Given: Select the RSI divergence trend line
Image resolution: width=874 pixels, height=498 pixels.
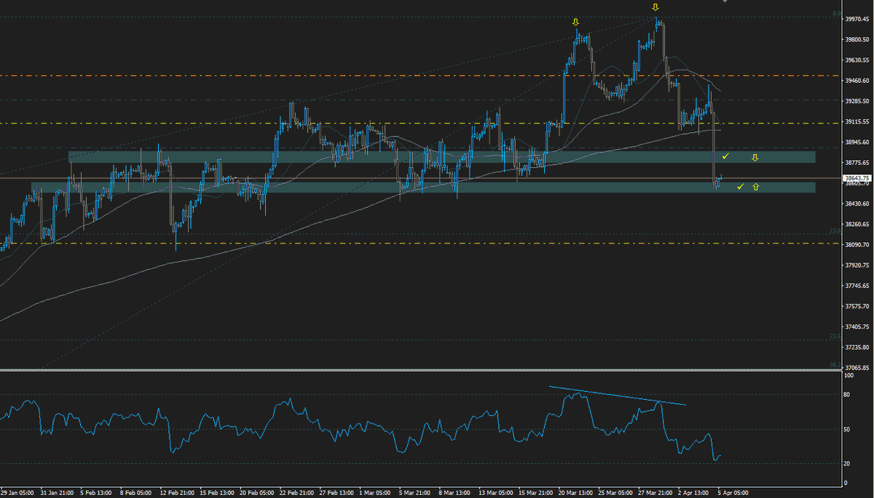Looking at the screenshot, I should point(618,395).
